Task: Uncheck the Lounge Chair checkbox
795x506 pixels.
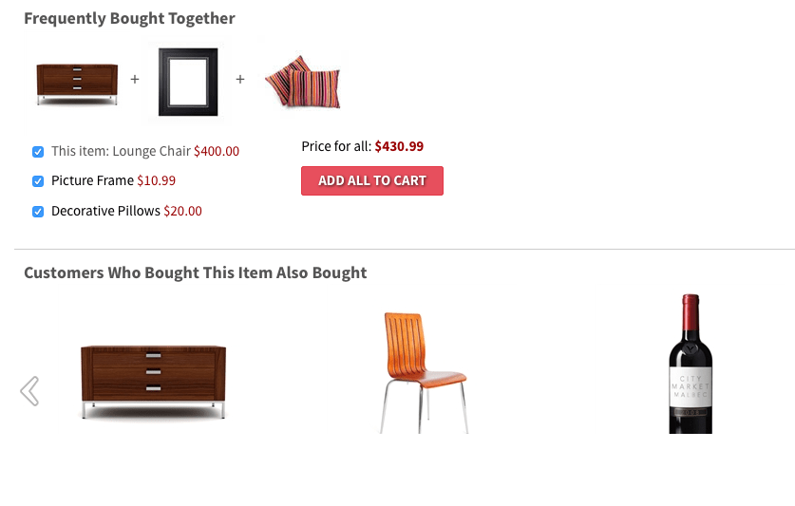Action: [x=38, y=152]
